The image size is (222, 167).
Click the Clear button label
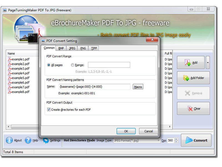(197, 109)
